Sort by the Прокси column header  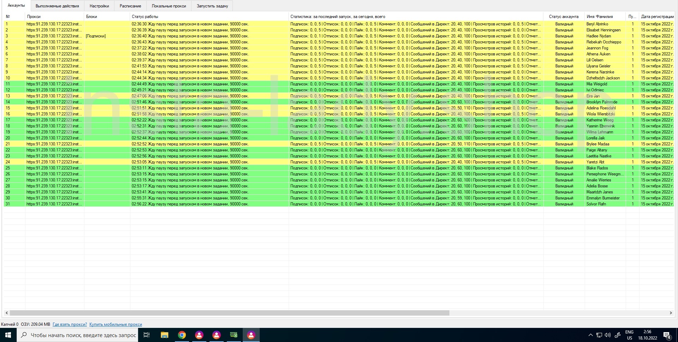[54, 17]
